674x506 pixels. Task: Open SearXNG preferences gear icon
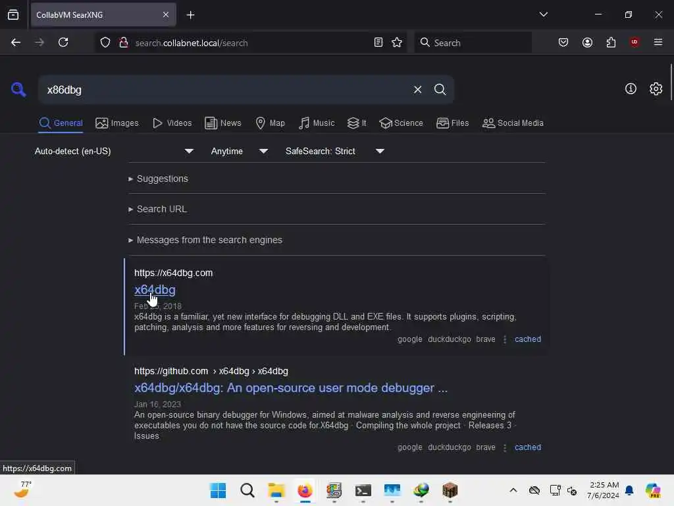(x=656, y=89)
